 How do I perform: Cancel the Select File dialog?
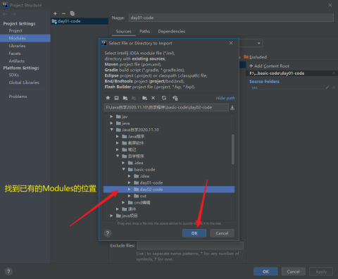[x=222, y=233]
